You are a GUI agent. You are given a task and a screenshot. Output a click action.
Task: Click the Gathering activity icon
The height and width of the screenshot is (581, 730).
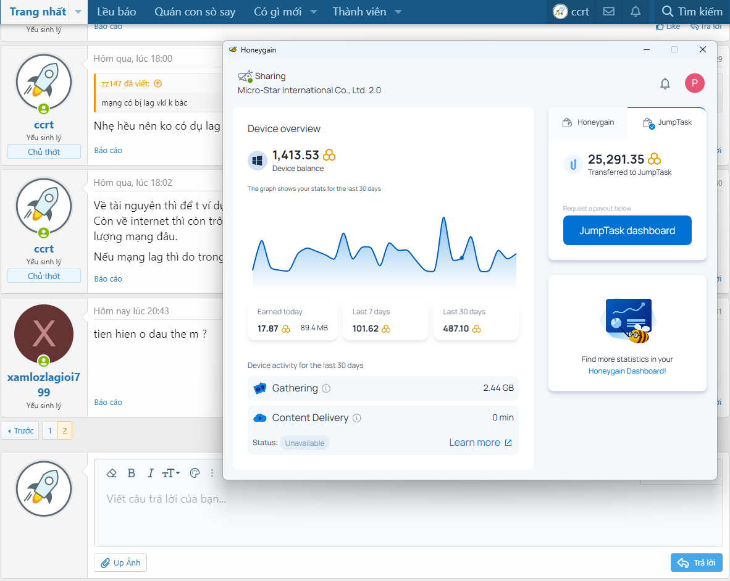259,388
